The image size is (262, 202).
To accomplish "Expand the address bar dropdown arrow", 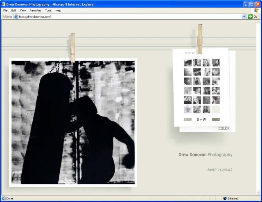I will pyautogui.click(x=244, y=16).
